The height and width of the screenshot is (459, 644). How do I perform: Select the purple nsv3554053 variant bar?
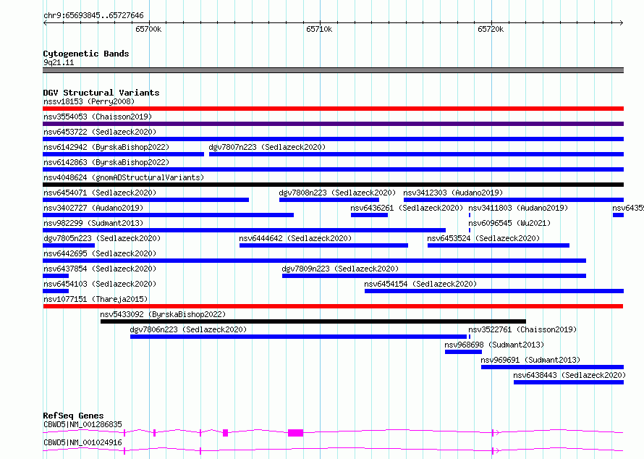tap(333, 124)
